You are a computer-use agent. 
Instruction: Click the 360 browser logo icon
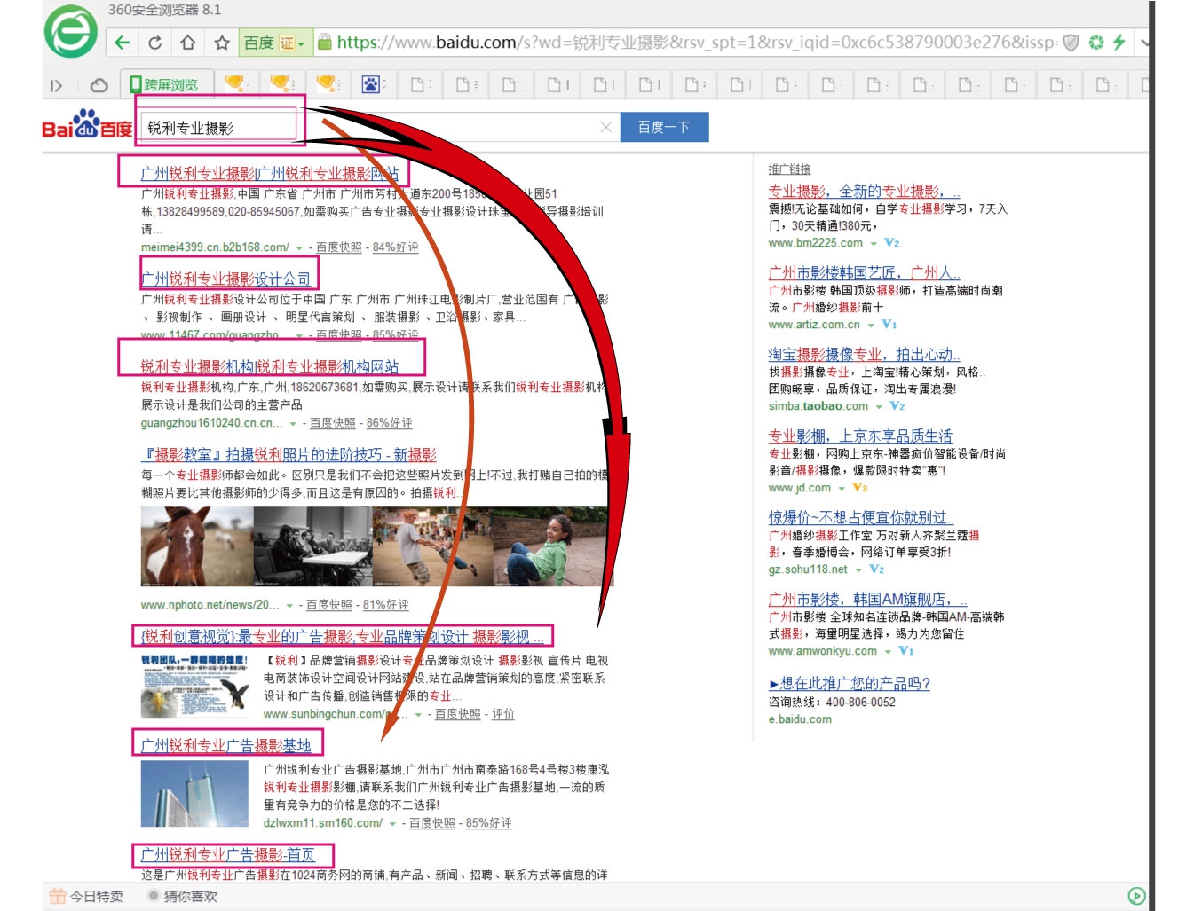tap(71, 32)
